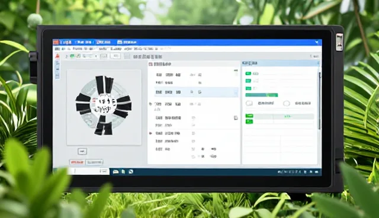Click the system tray icons on the taskbar
Viewport: 379px width, 218px height.
point(298,172)
